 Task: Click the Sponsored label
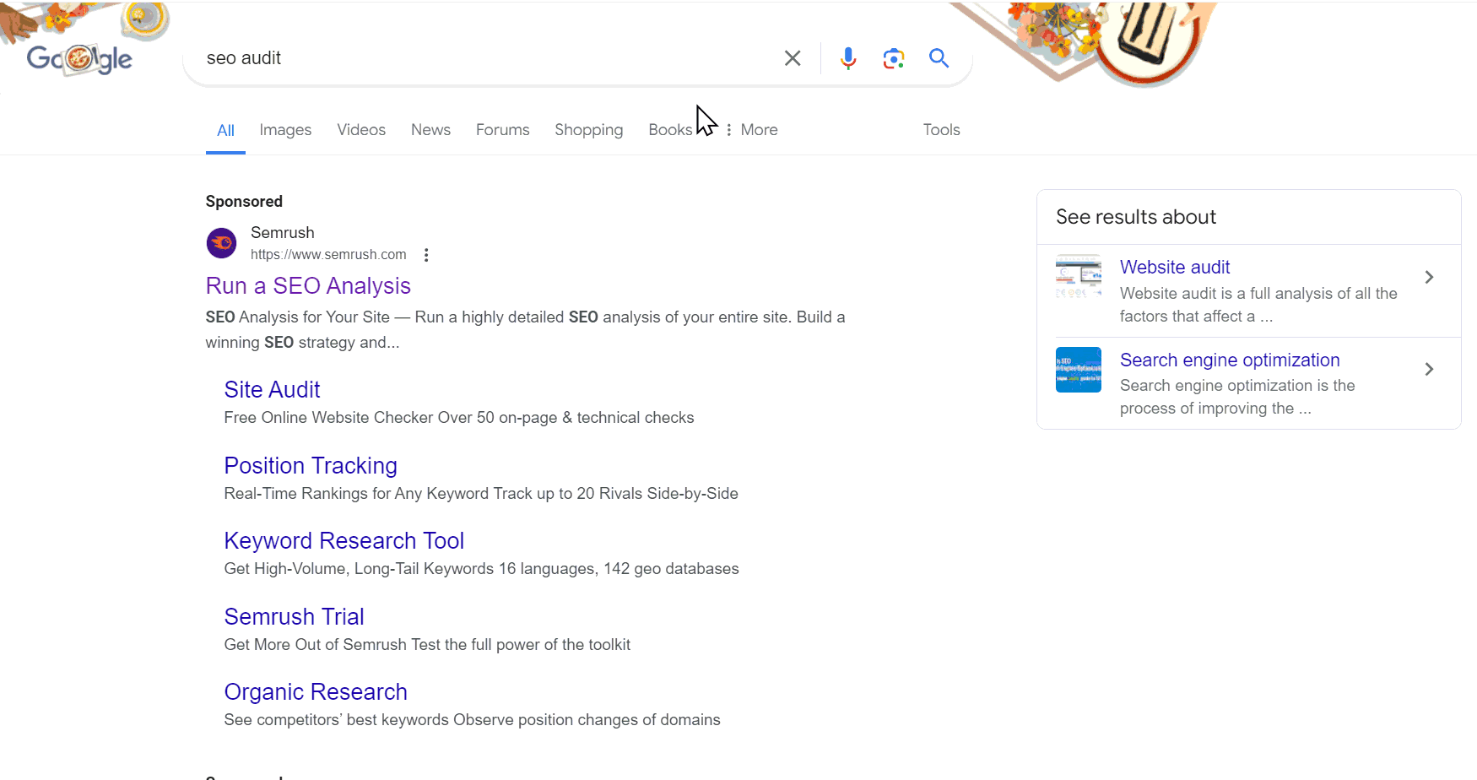pos(244,202)
